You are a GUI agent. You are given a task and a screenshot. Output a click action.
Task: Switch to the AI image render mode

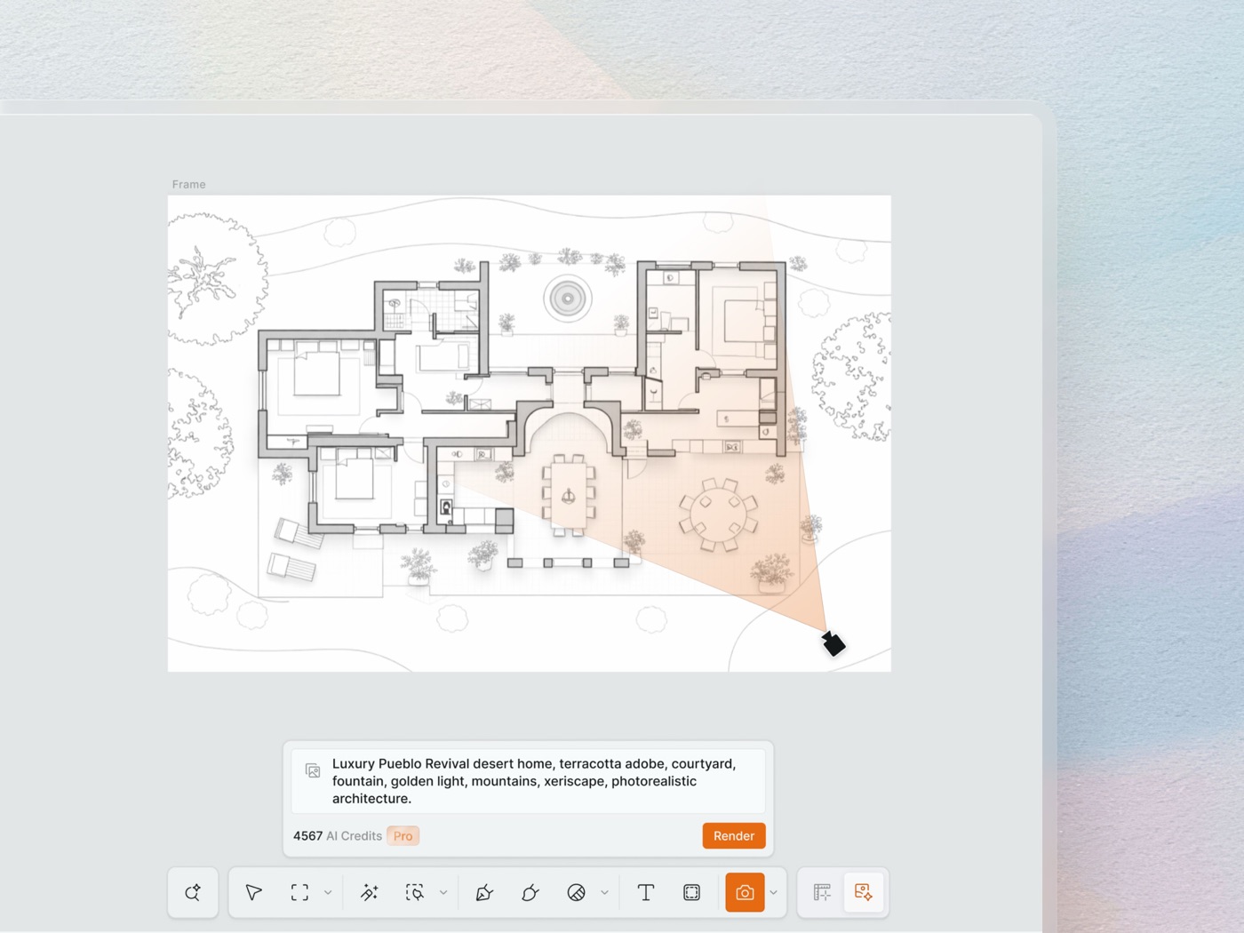863,892
